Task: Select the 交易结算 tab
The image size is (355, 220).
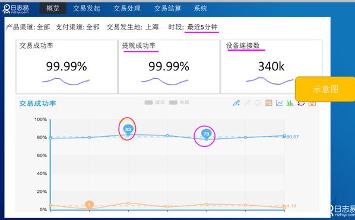Action: [x=167, y=8]
